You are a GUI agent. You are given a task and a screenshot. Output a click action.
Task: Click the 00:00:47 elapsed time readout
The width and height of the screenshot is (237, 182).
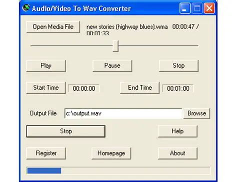click(183, 27)
